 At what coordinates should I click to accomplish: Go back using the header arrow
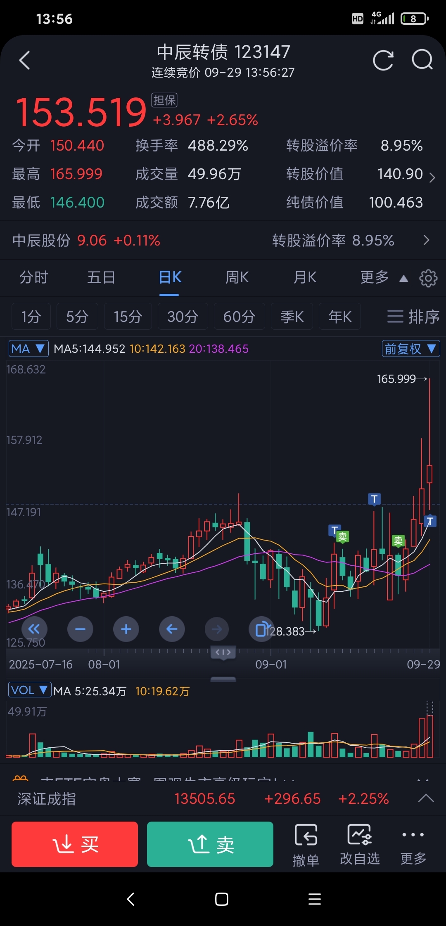pos(25,61)
